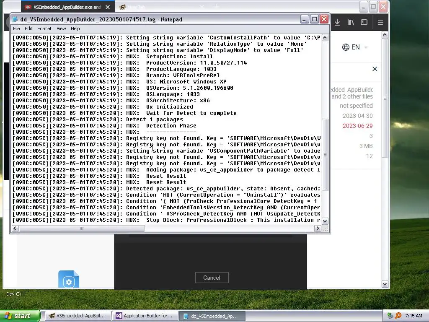Open the View menu in Notepad
Viewport: 429px width, 322px height.
(61, 29)
